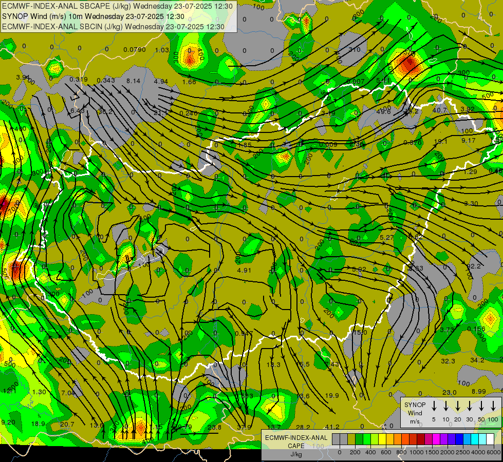This screenshot has width=503, height=462.
Task: Click the 4000 tick on CAPE legend
Action: pos(478,452)
